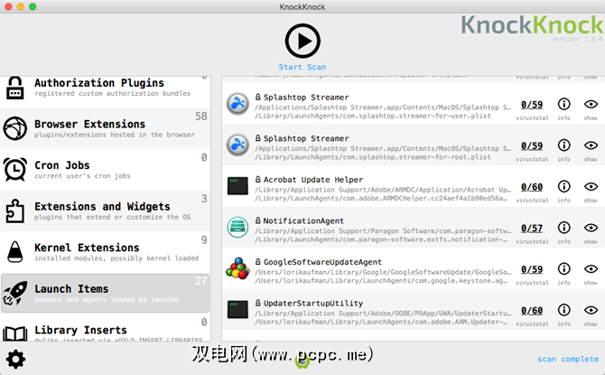Click the Cron Jobs alarm clock icon
This screenshot has width=605, height=375.
coord(15,170)
